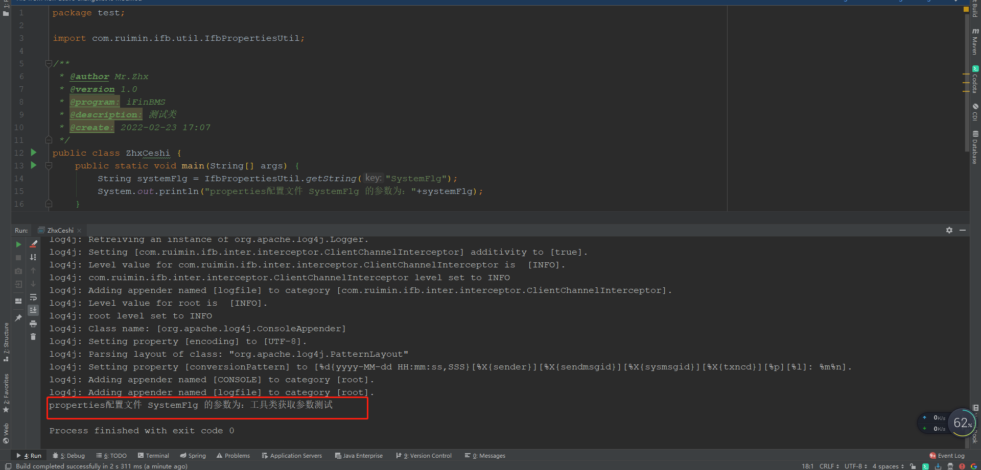Open the 5: Debug tool window
The image size is (981, 470).
(69, 456)
